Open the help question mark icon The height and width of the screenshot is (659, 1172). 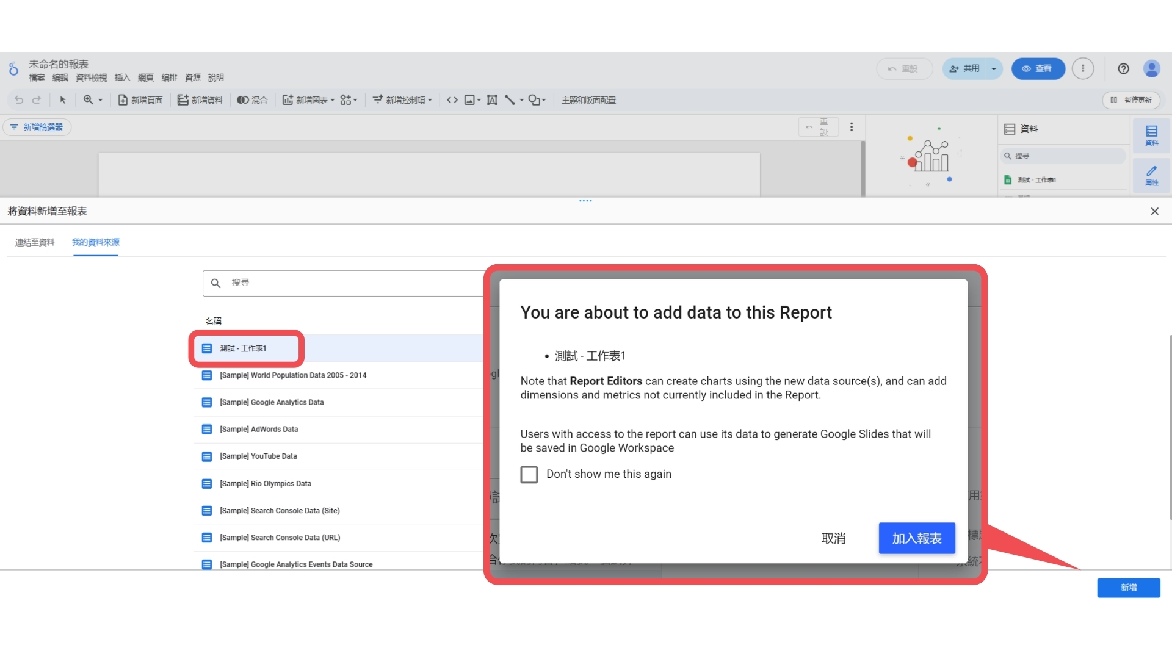(x=1123, y=69)
